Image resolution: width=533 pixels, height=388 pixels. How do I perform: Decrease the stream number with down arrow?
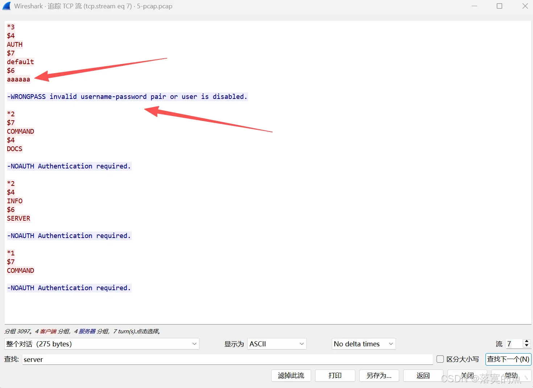click(x=527, y=346)
